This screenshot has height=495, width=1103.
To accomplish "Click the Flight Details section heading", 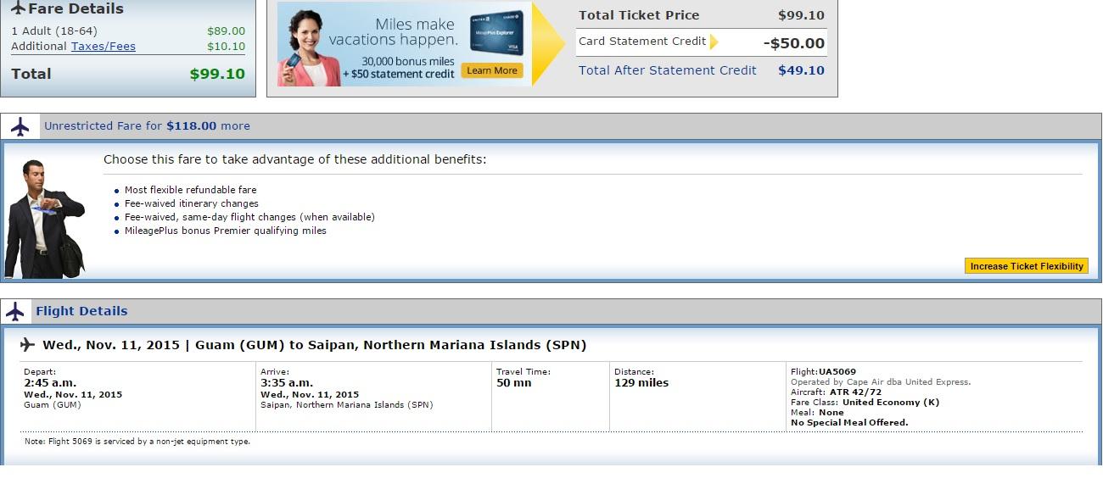I will 81,311.
